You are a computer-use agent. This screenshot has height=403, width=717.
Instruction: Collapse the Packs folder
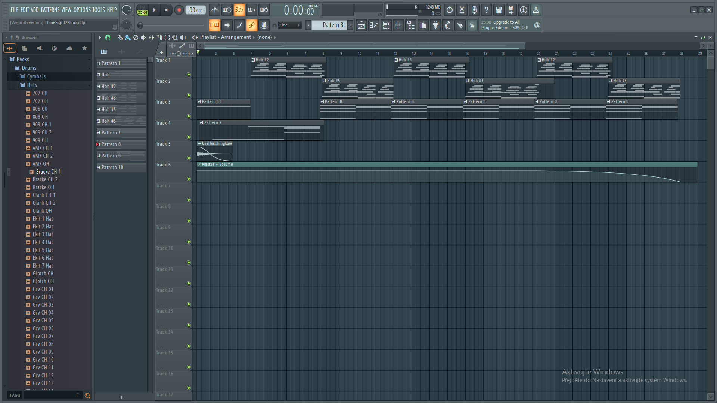49,59
